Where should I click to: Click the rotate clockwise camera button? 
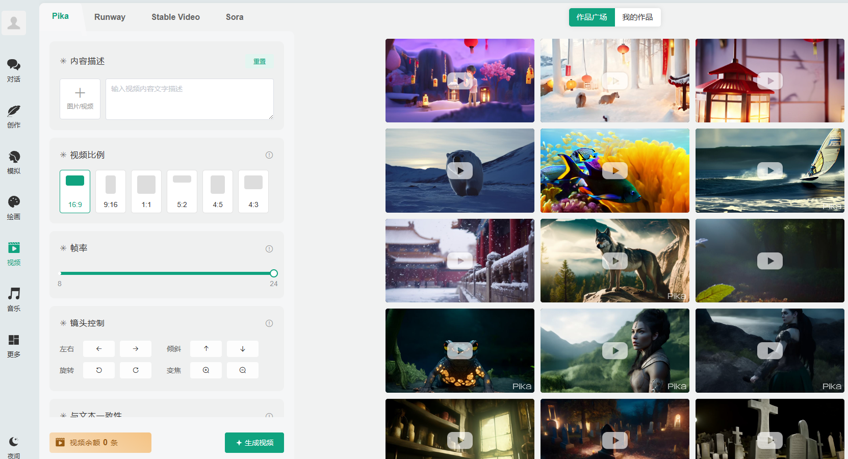tap(136, 370)
